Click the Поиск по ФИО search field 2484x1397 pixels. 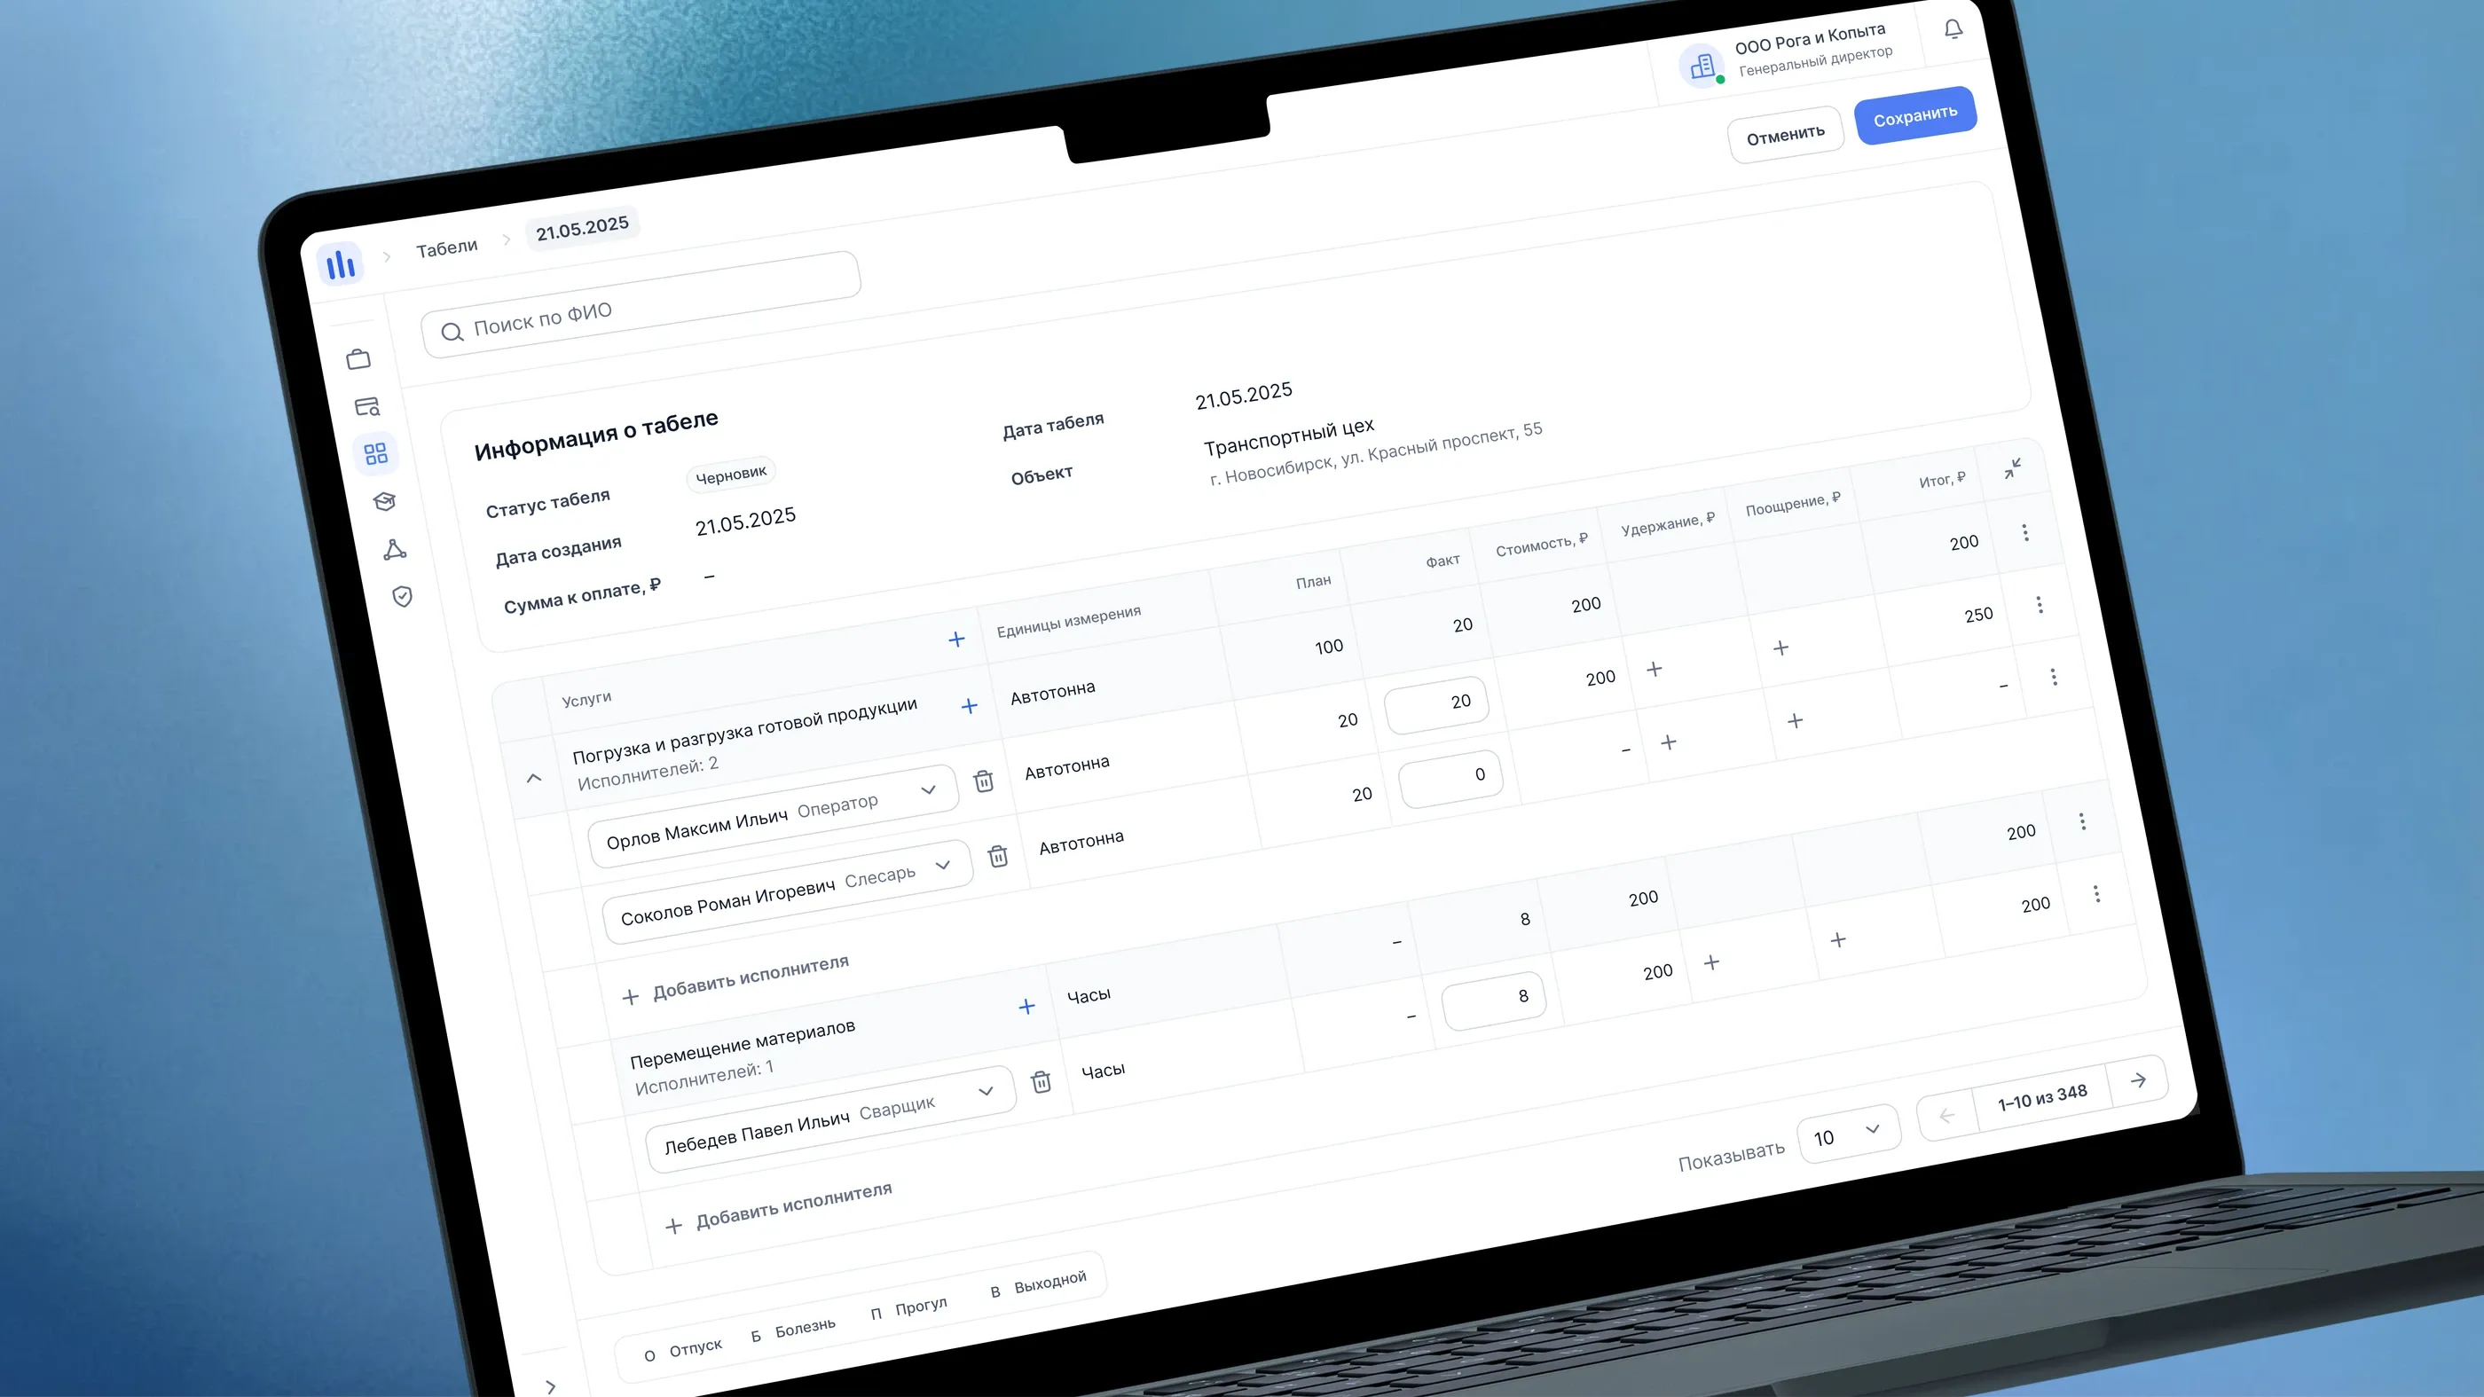[641, 304]
